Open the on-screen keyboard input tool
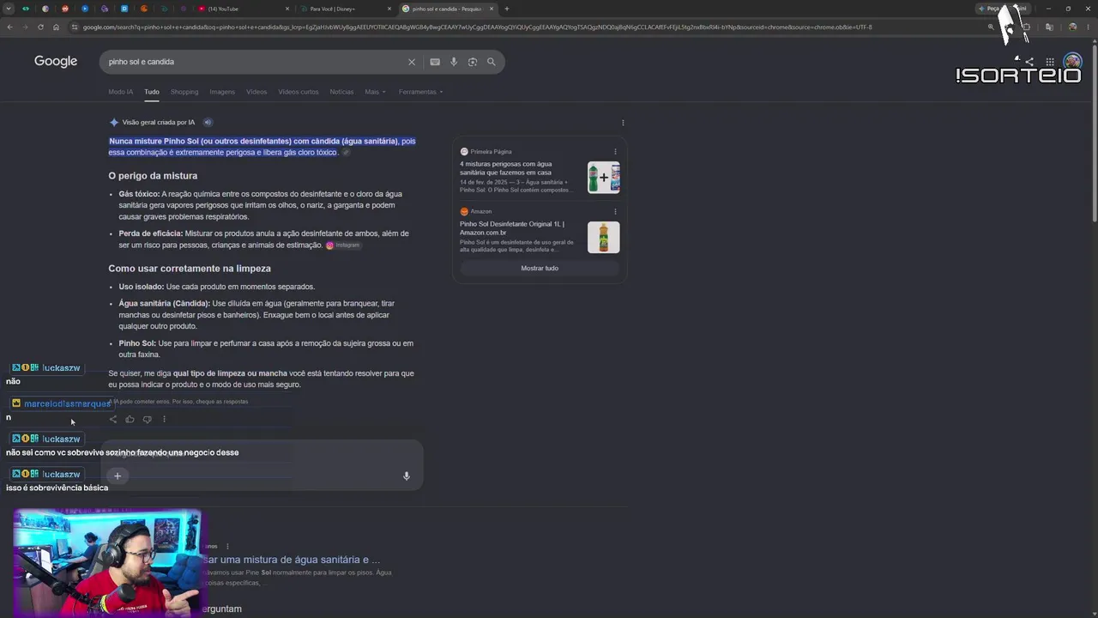Viewport: 1098px width, 618px height. coord(435,62)
